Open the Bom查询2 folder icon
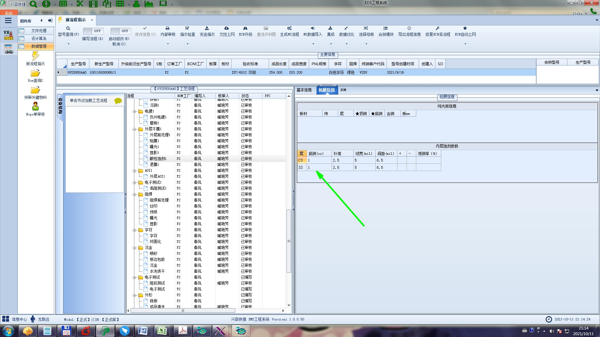The height and width of the screenshot is (337, 600). point(35,73)
